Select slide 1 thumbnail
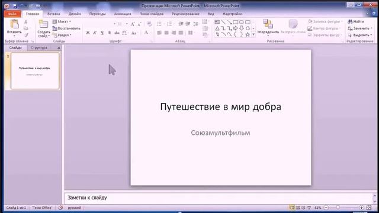The width and height of the screenshot is (379, 213). (35, 71)
